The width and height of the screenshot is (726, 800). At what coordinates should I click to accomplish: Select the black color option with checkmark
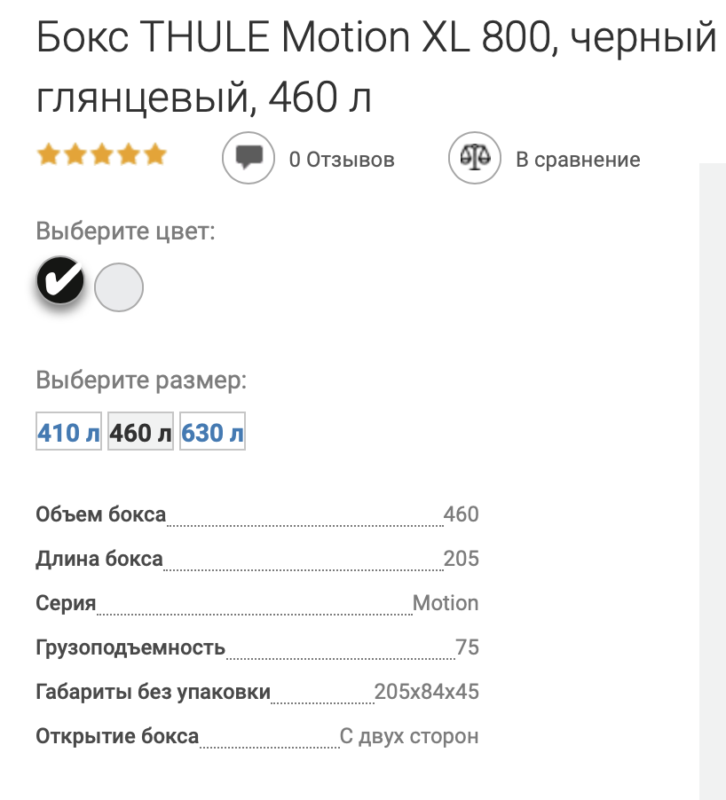60,280
